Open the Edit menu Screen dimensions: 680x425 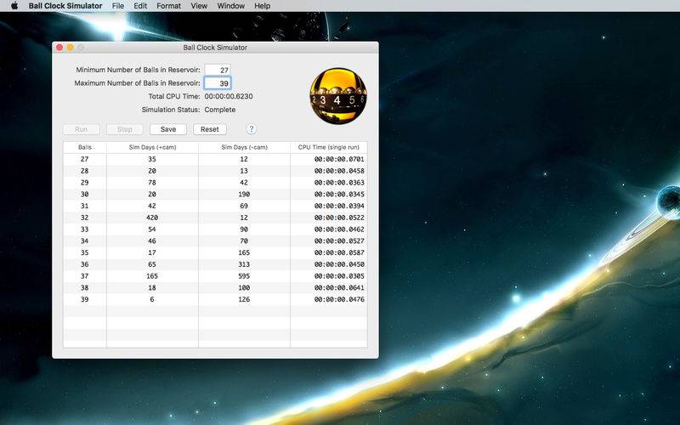pyautogui.click(x=140, y=6)
